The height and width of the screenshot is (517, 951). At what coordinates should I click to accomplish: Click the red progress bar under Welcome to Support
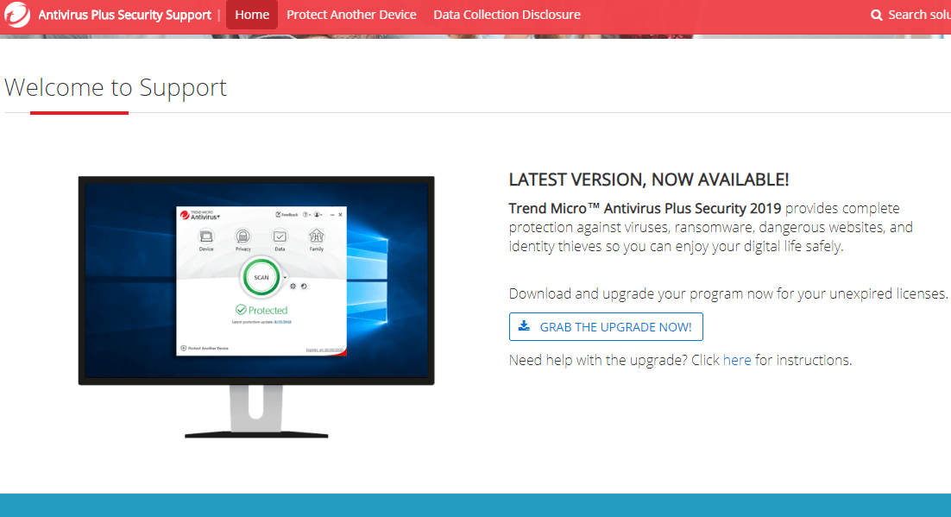[x=79, y=110]
